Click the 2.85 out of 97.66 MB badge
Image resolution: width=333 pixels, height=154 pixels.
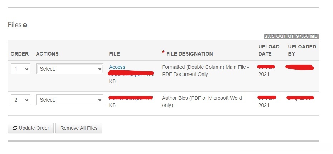pos(291,36)
